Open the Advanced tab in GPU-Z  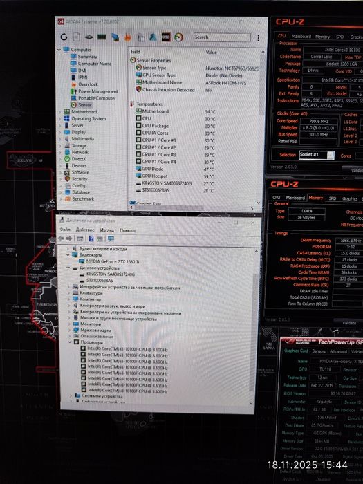click(x=338, y=351)
